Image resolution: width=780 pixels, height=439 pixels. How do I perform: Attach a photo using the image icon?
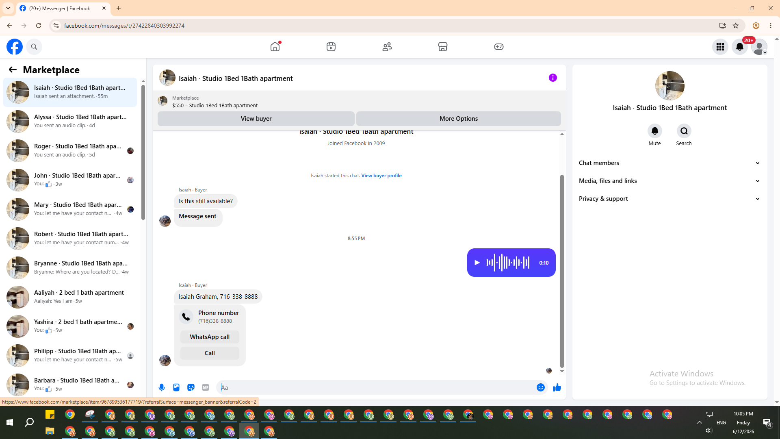[x=176, y=388]
